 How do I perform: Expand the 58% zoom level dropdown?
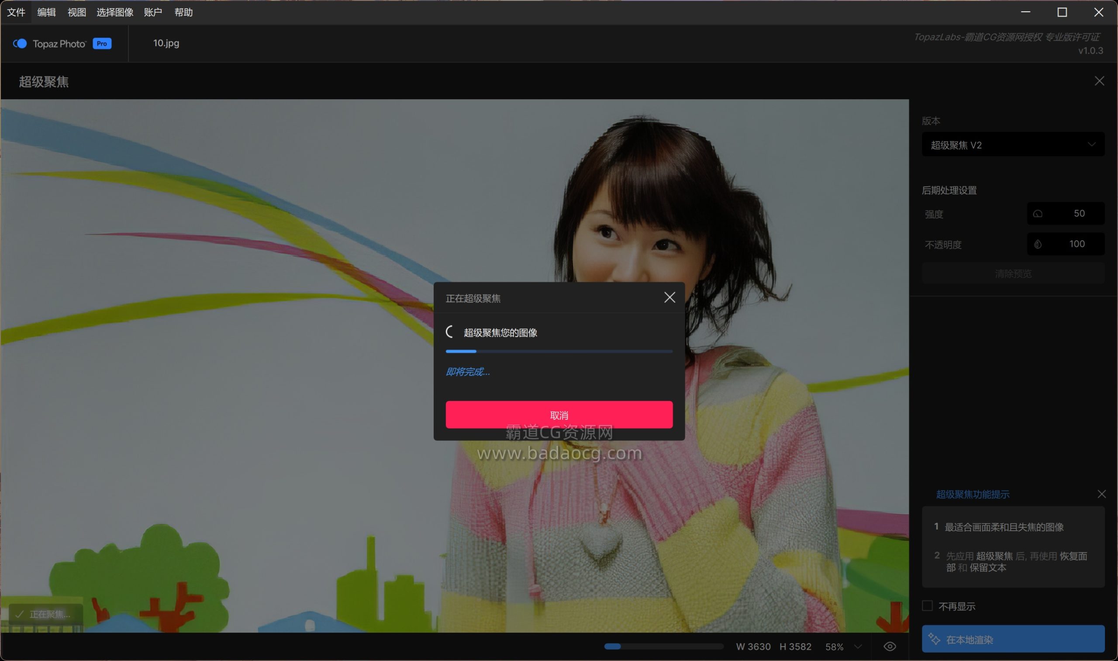[858, 647]
